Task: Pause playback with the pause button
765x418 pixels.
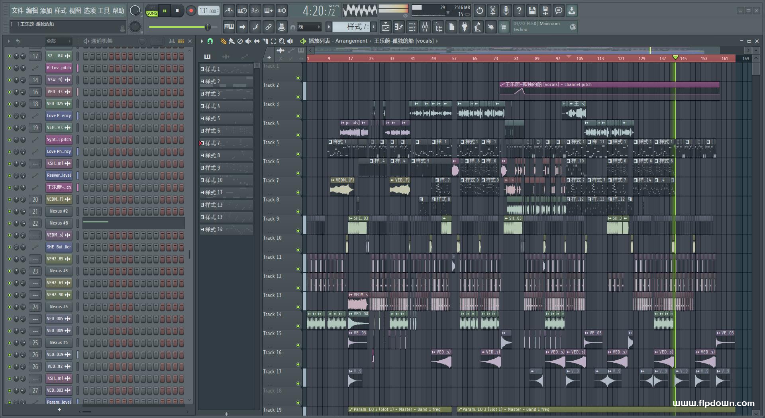Action: [165, 11]
